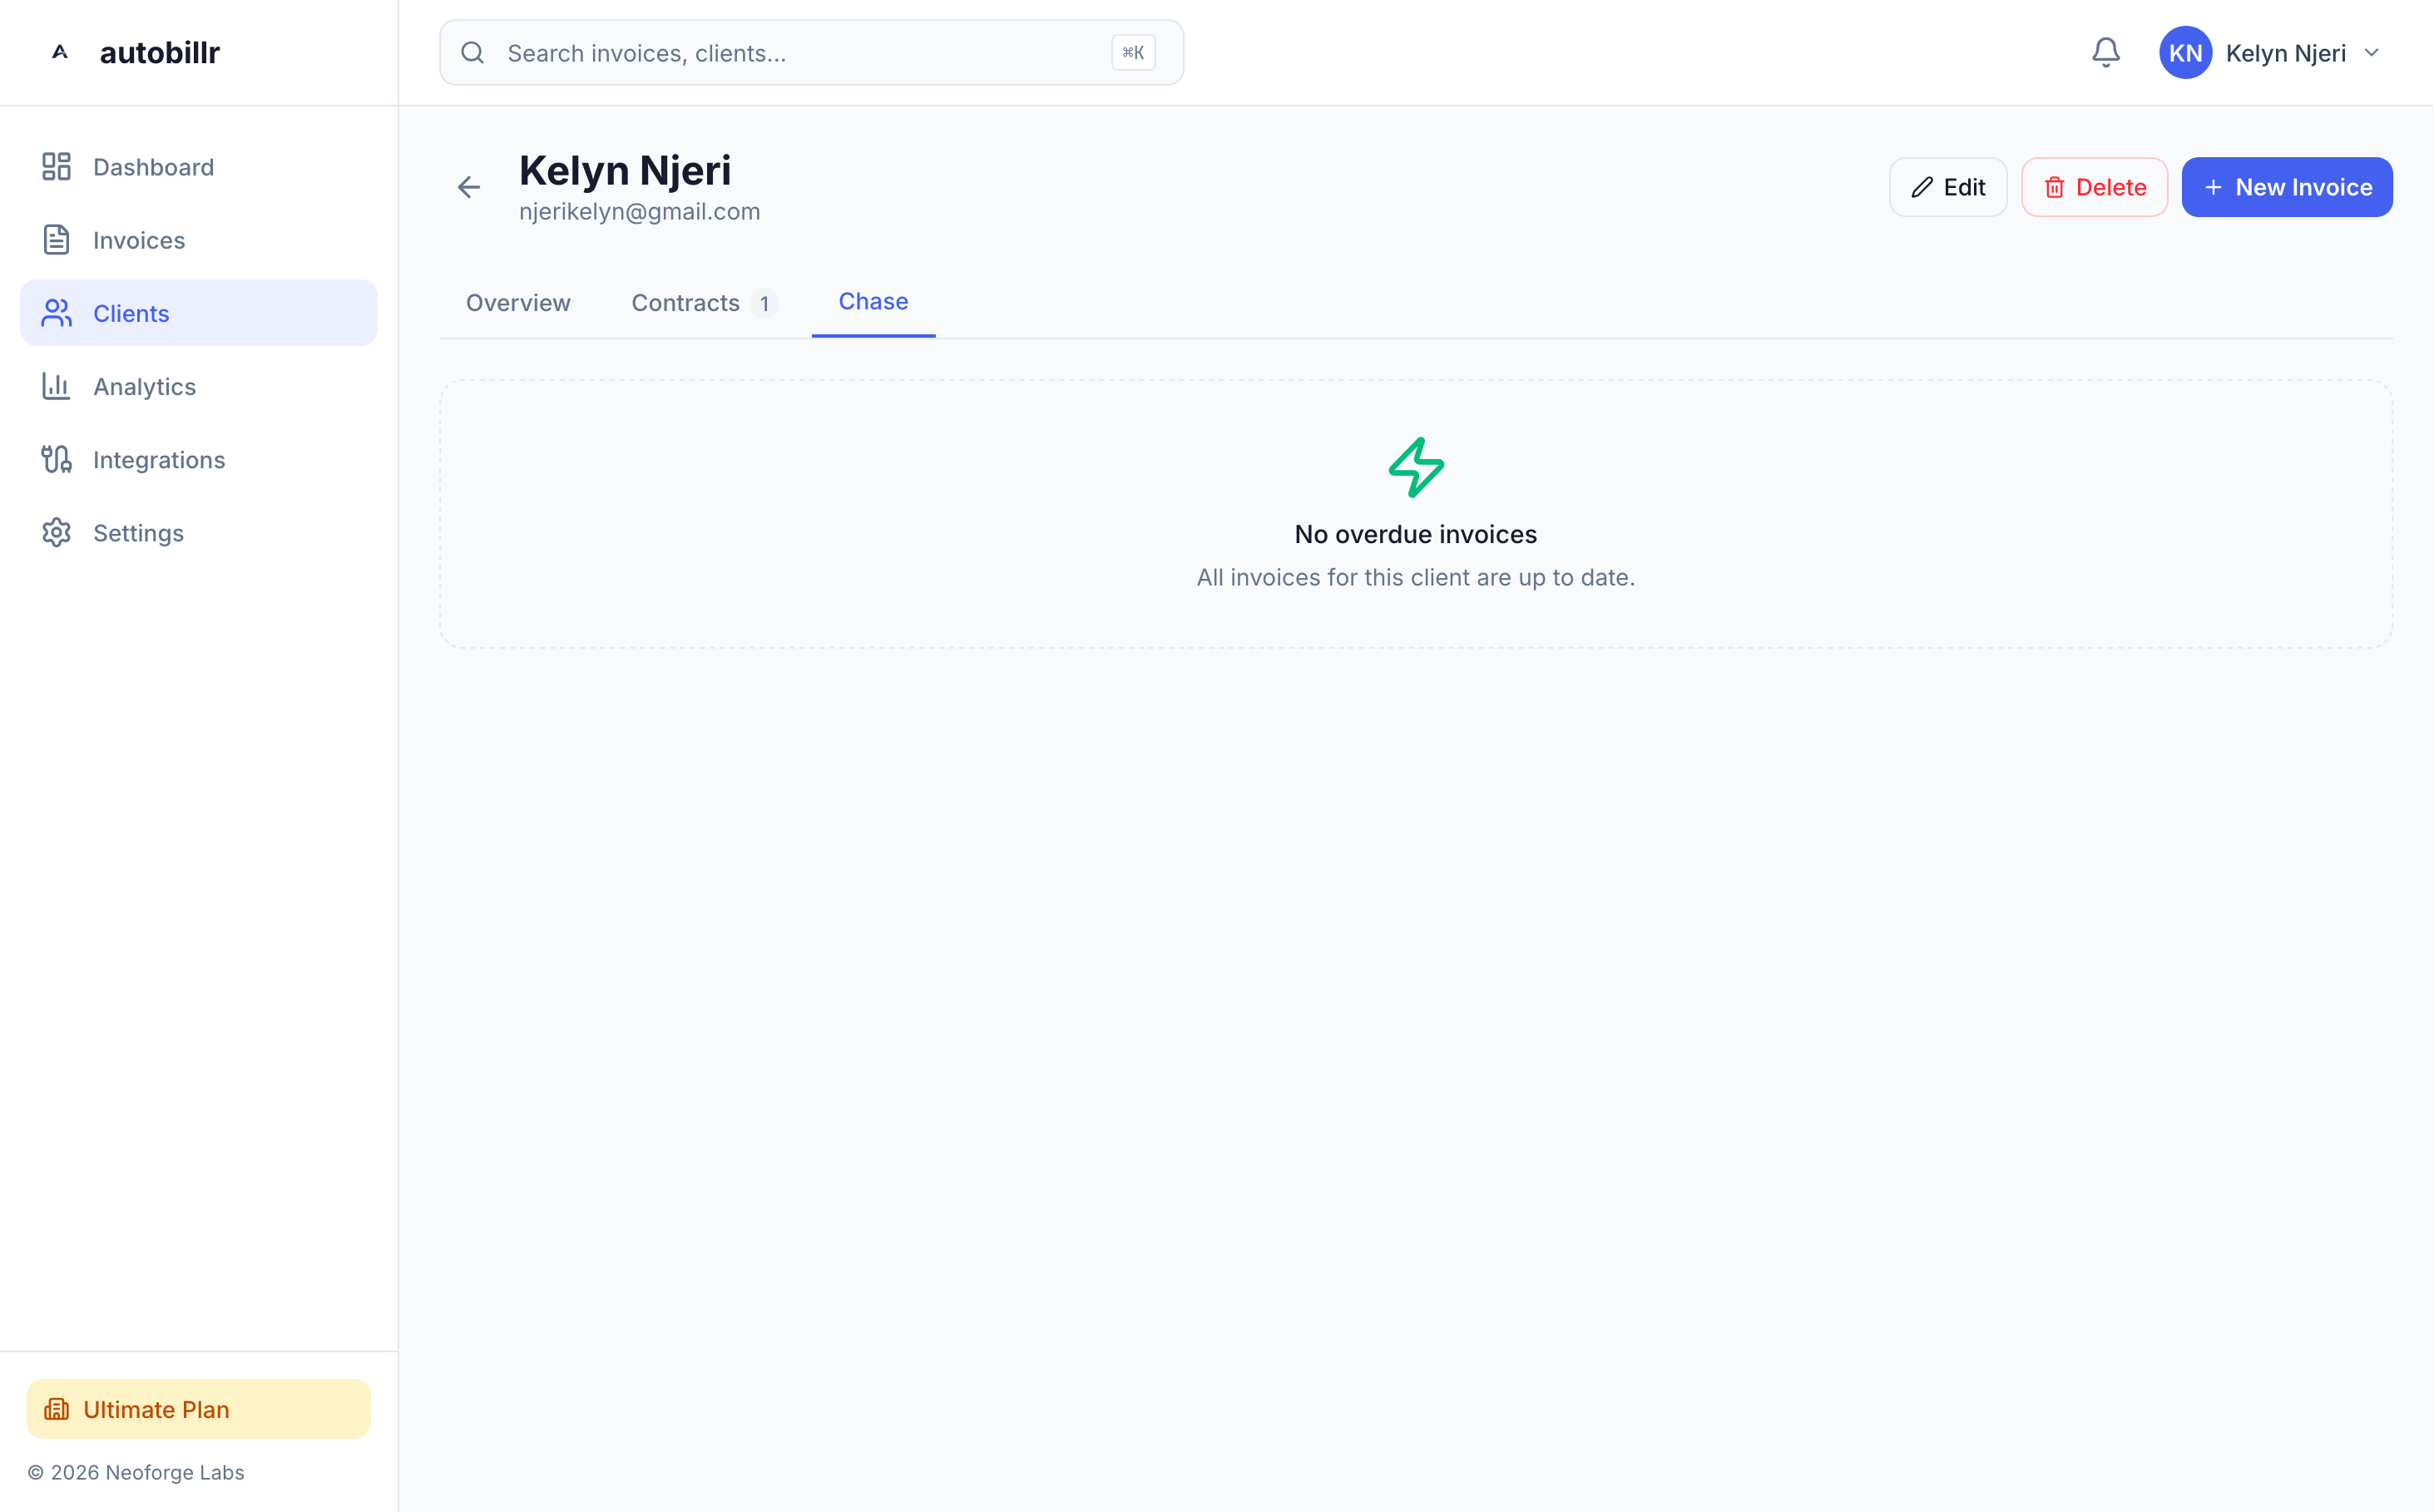2434x1512 pixels.
Task: Click the autobillr logo icon
Action: (x=60, y=52)
